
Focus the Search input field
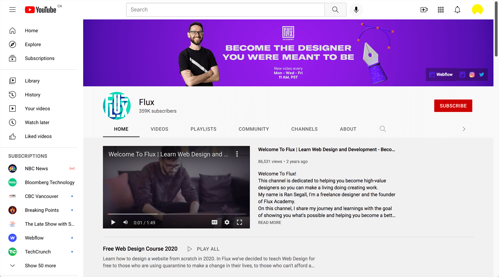pyautogui.click(x=225, y=10)
